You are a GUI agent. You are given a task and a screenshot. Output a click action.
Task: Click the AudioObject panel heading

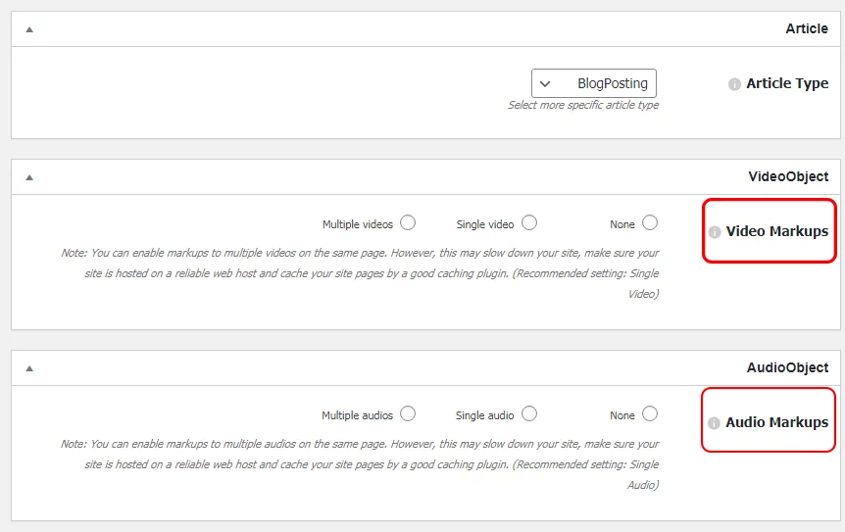pyautogui.click(x=787, y=367)
